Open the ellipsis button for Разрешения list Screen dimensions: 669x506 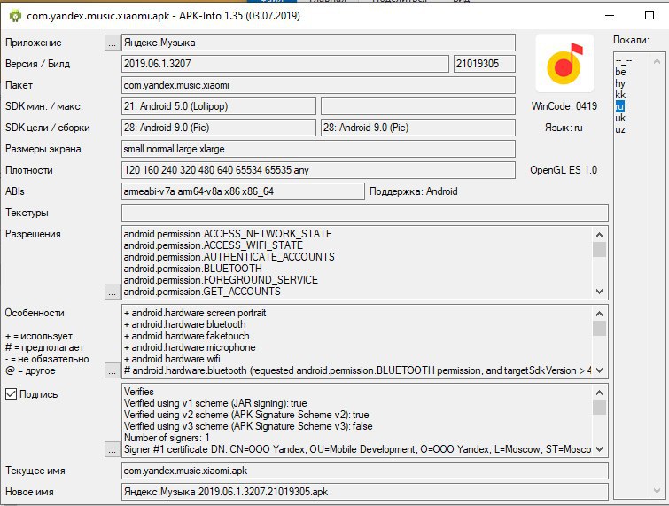pyautogui.click(x=112, y=292)
